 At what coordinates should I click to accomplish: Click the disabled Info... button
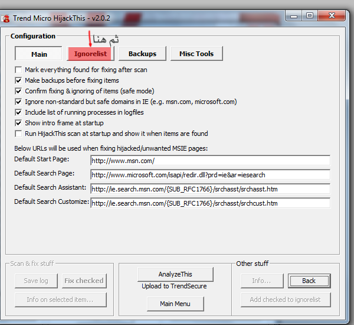click(x=262, y=281)
